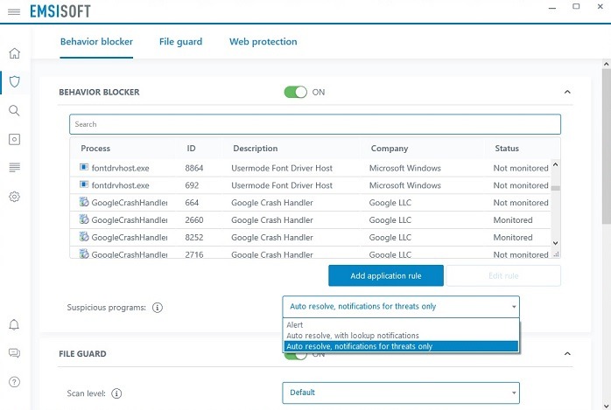This screenshot has width=611, height=410.
Task: Toggle the File Guard switch
Action: pos(295,357)
